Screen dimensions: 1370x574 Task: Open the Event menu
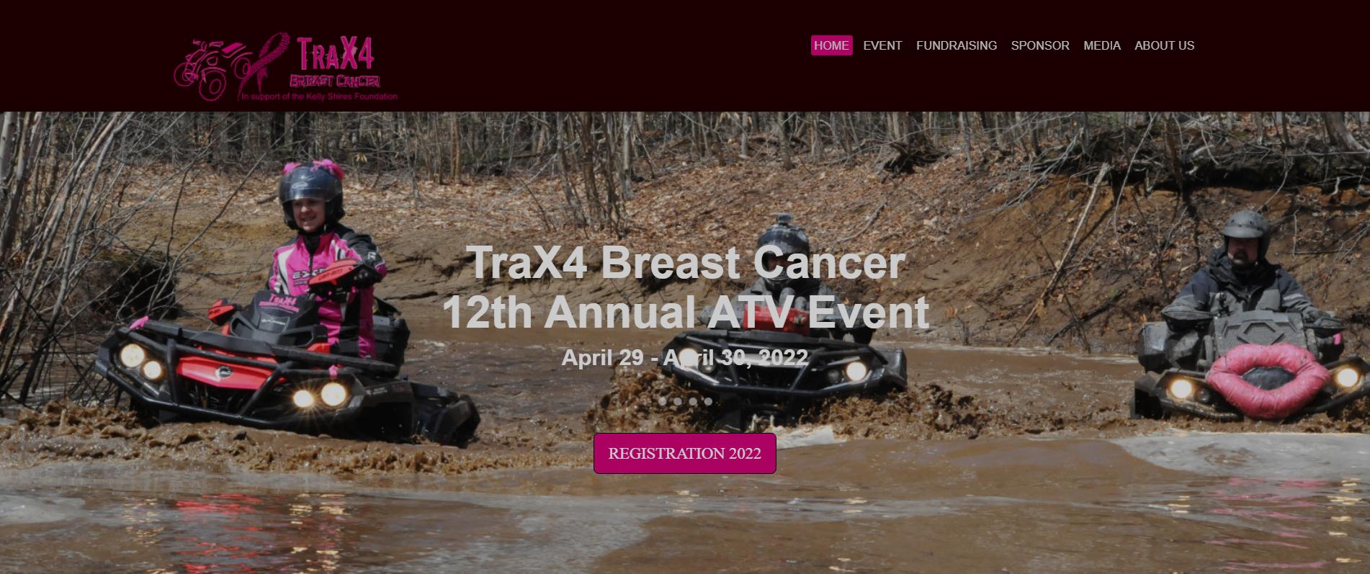[x=882, y=45]
